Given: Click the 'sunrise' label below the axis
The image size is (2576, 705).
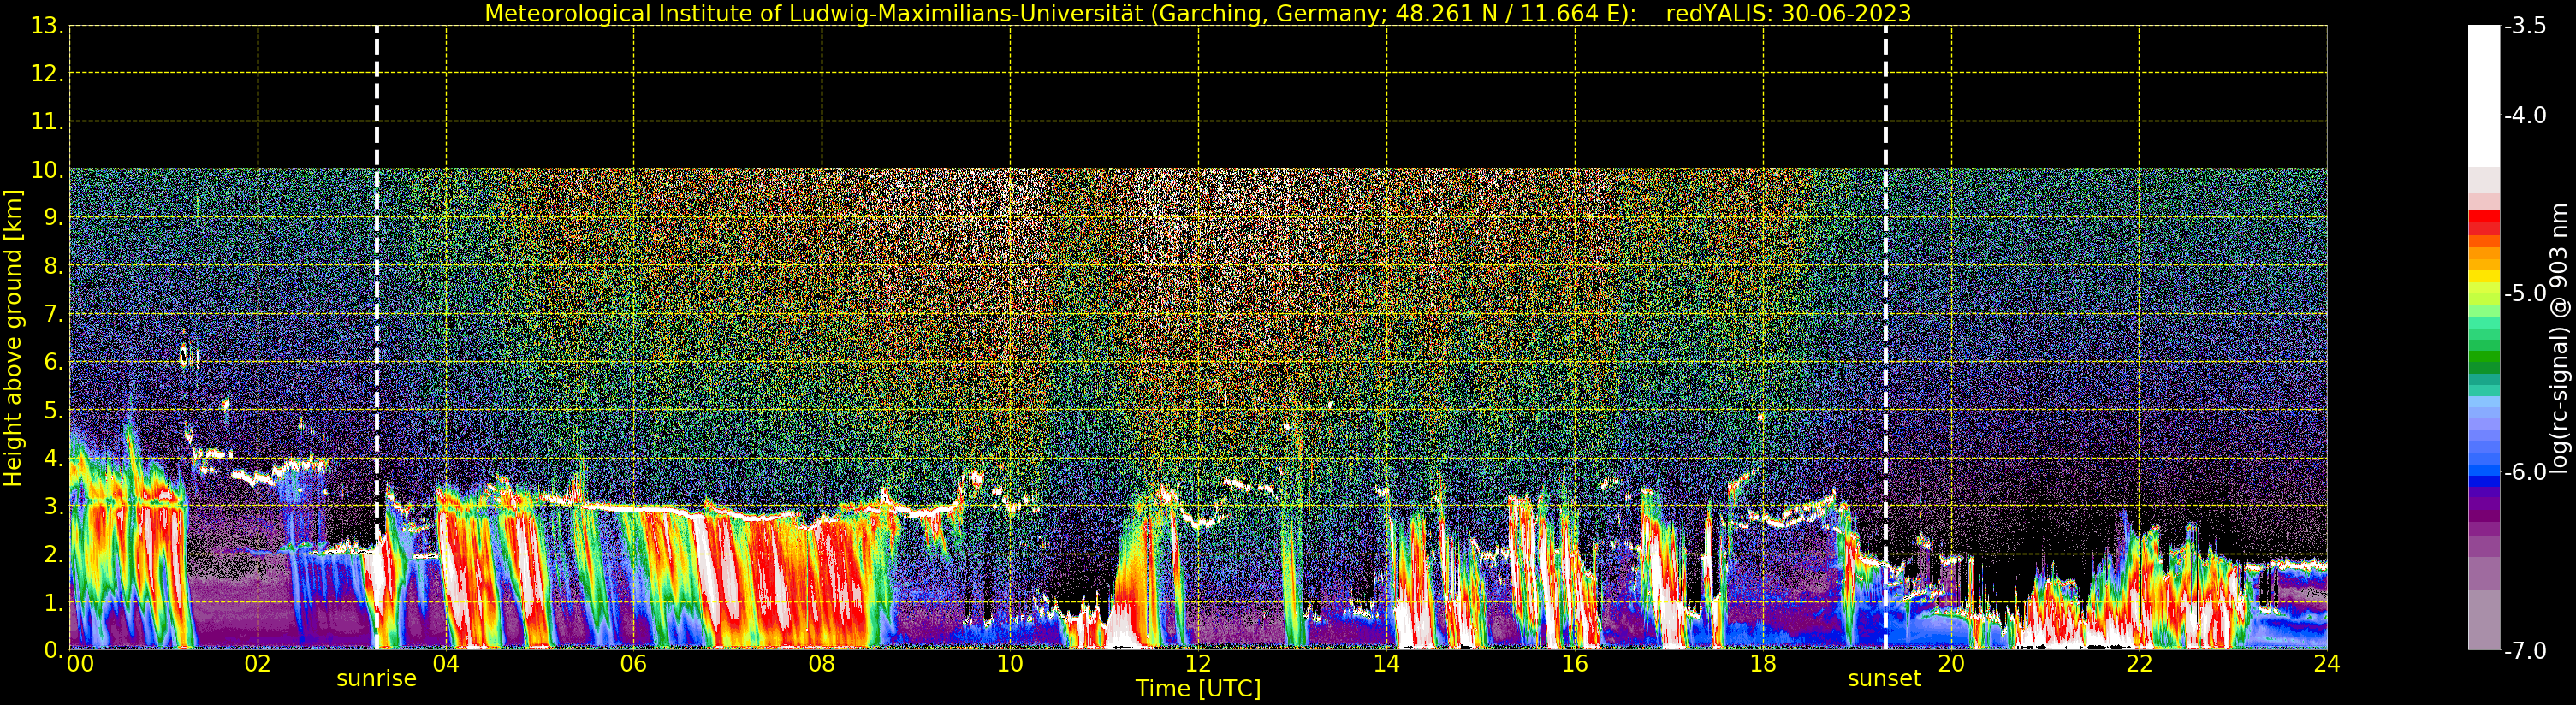Looking at the screenshot, I should (376, 678).
